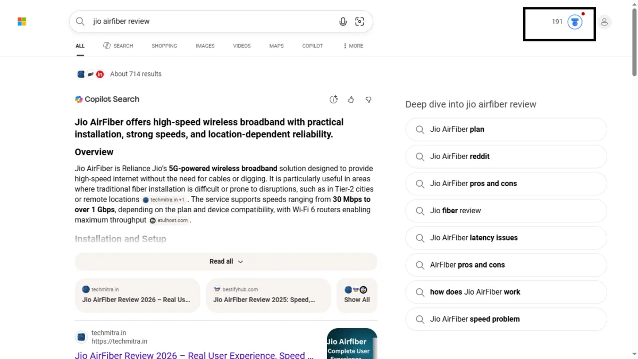Select suggestion Jio fiber review

click(x=506, y=211)
